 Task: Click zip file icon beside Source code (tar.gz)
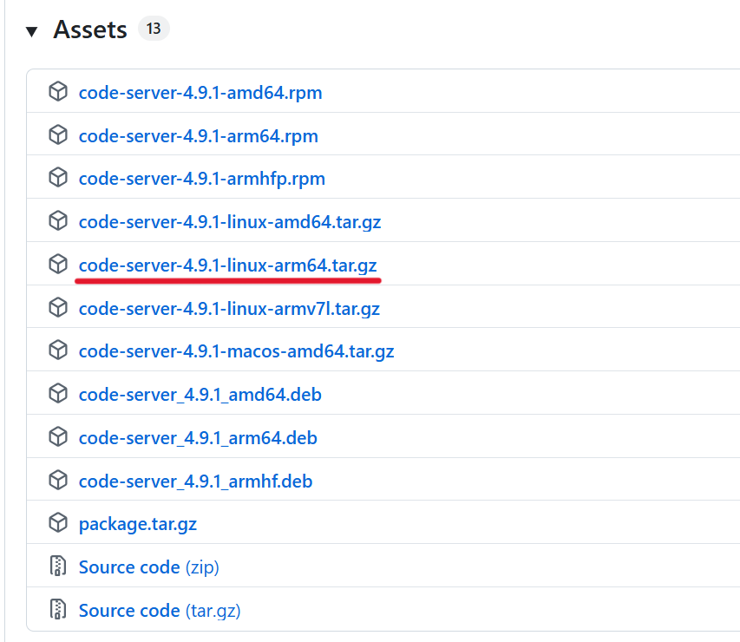[58, 609]
